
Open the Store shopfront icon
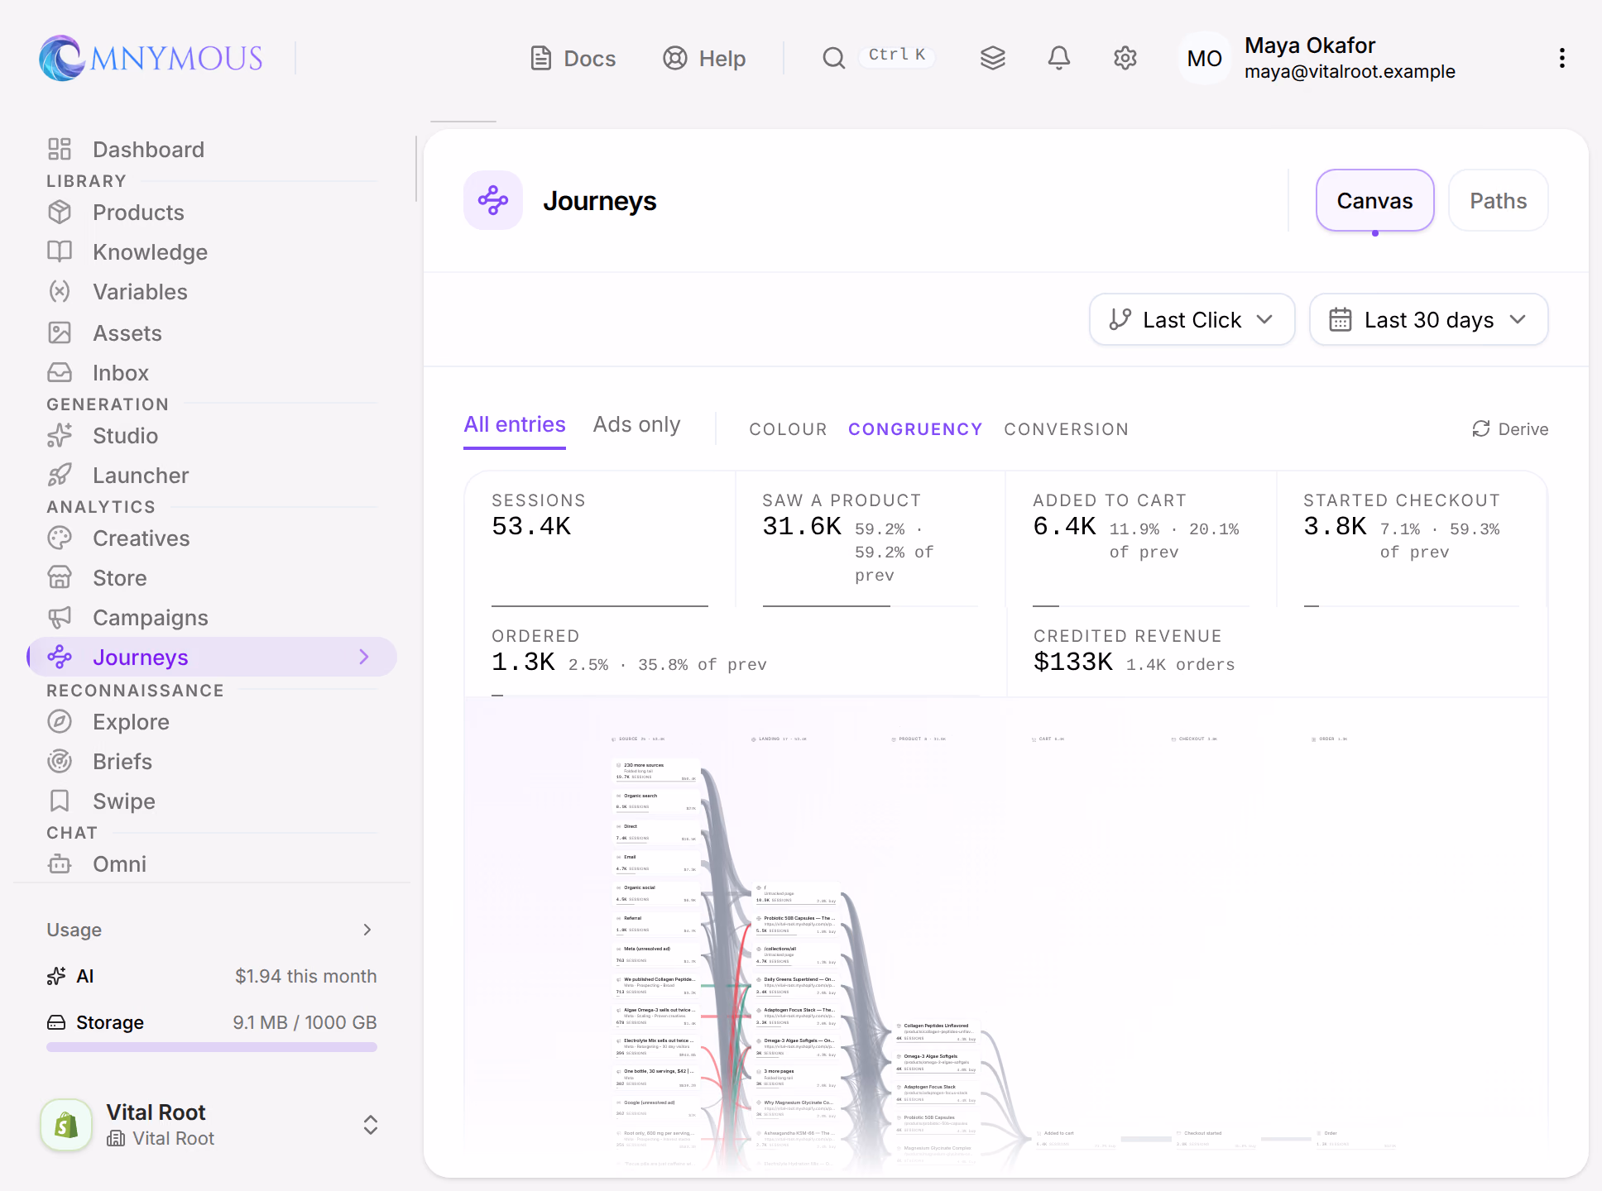tap(60, 577)
